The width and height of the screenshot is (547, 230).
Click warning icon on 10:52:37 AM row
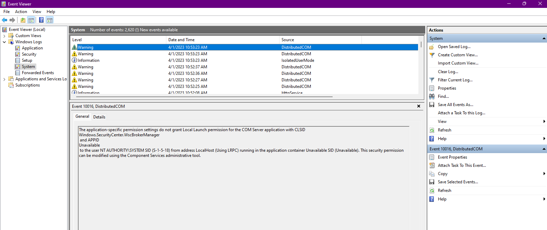[74, 67]
